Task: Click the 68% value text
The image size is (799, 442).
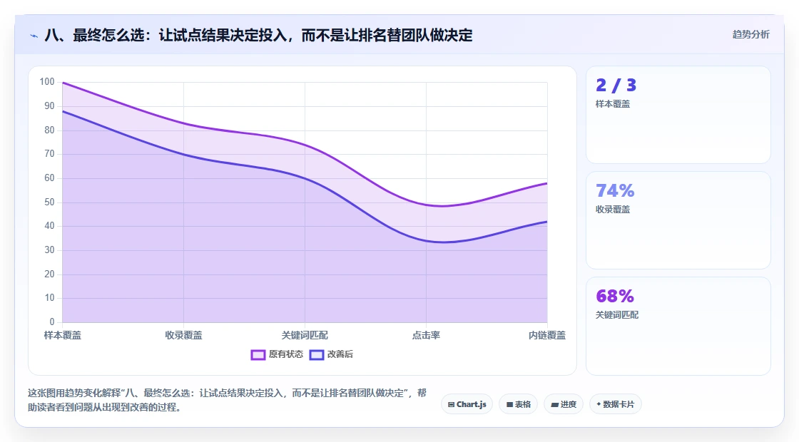Action: [x=615, y=296]
